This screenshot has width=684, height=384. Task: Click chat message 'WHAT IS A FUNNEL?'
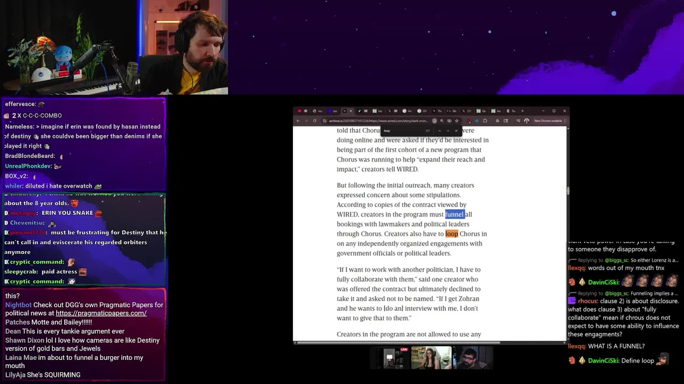click(x=616, y=346)
